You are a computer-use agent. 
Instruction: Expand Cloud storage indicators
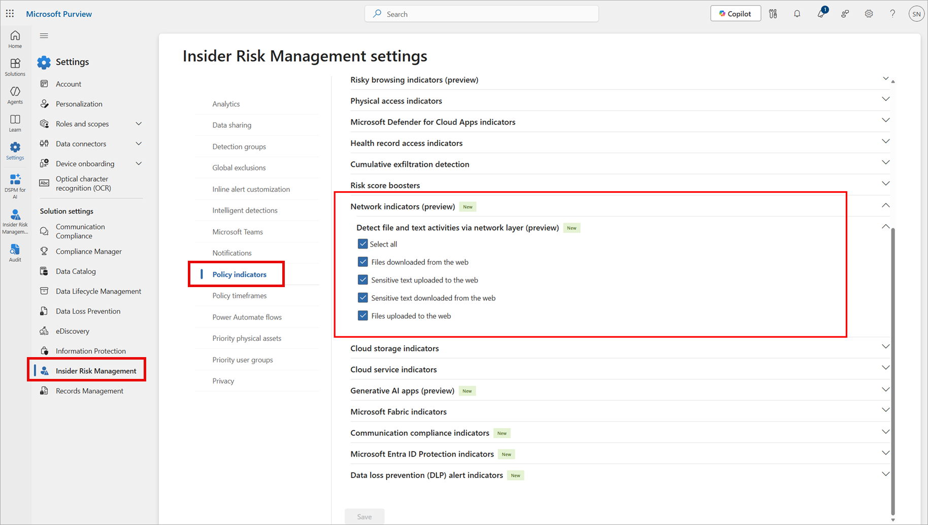pos(885,346)
